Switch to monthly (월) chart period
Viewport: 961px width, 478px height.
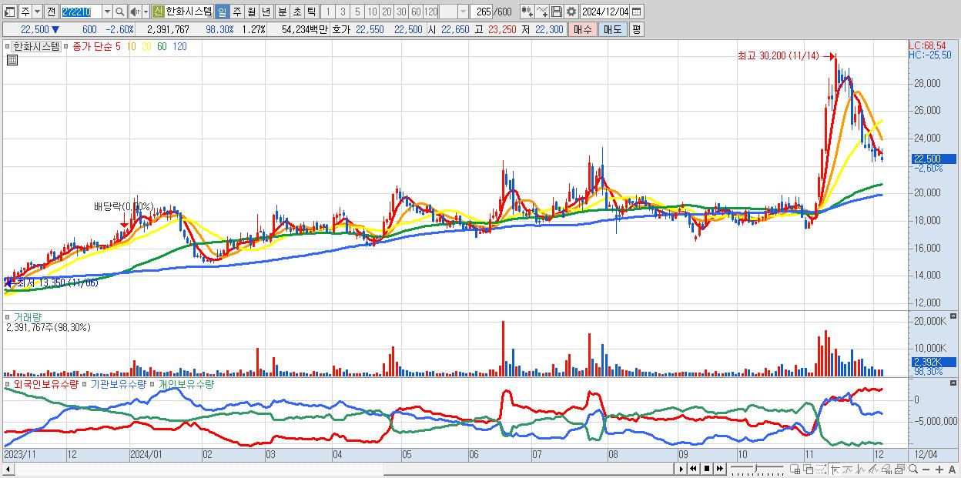pos(251,12)
